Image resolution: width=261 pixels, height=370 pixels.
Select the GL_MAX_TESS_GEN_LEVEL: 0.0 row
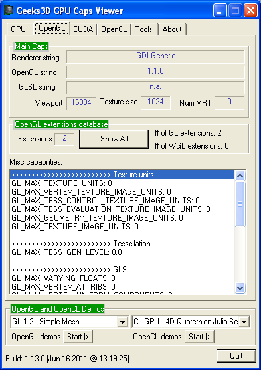pyautogui.click(x=122, y=252)
